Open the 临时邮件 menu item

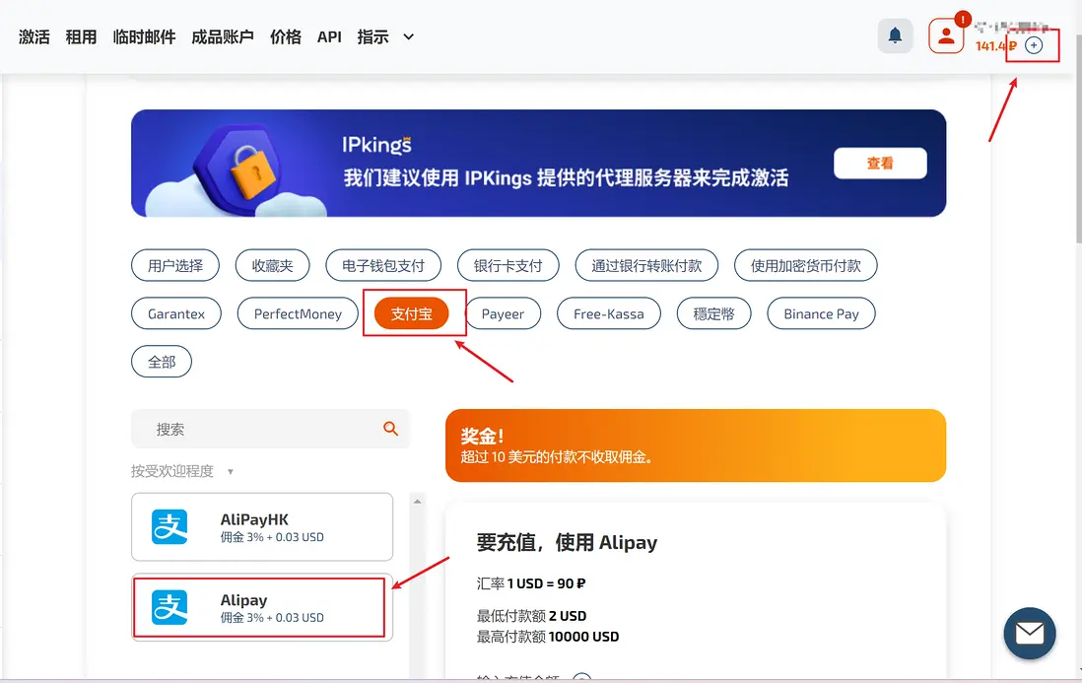(x=144, y=37)
